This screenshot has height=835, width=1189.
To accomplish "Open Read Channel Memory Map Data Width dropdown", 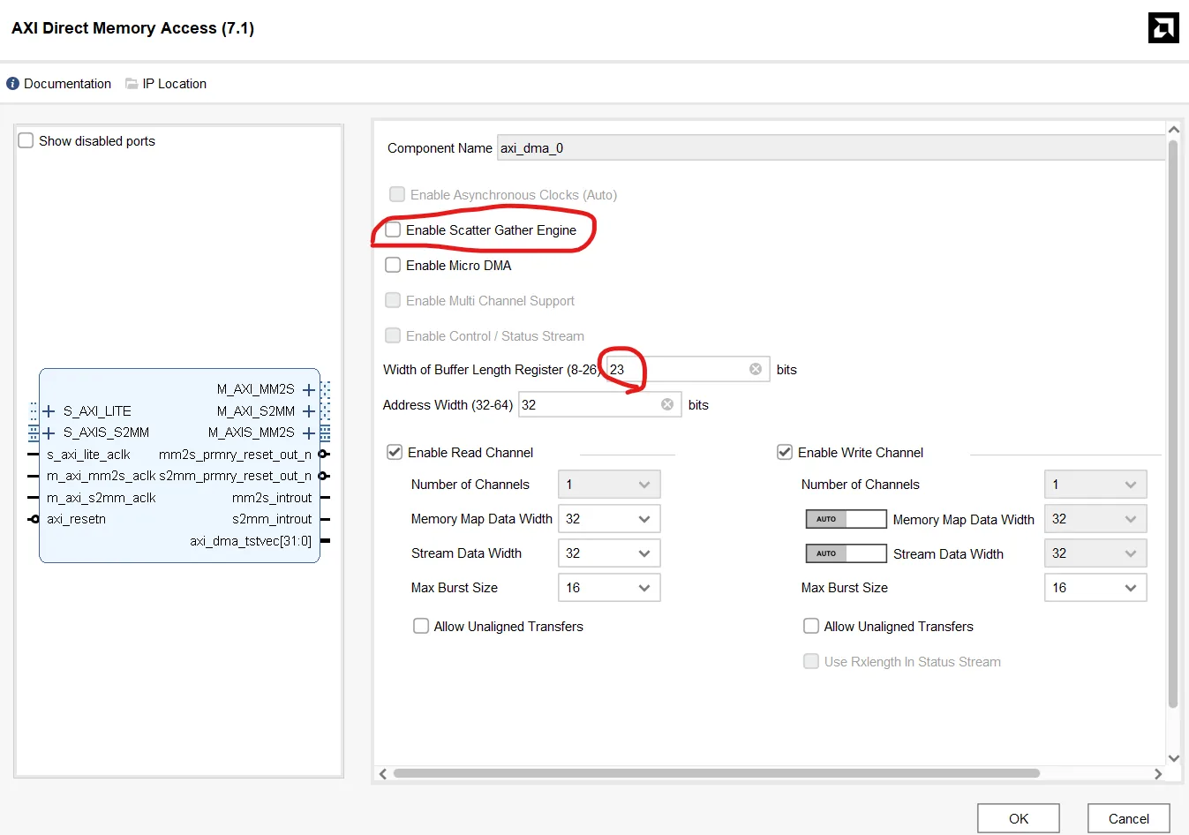I will tap(609, 519).
